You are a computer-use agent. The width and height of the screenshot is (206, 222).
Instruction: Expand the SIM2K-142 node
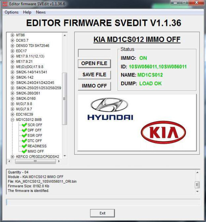(x=12, y=77)
